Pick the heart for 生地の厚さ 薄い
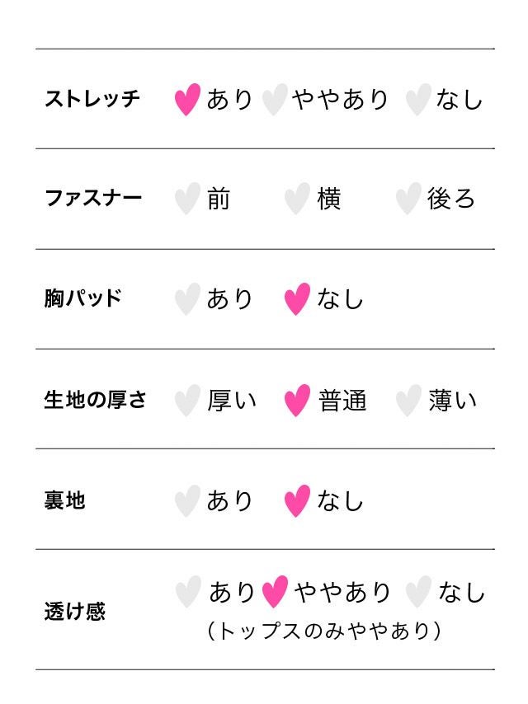This screenshot has height=704, width=528. point(408,401)
